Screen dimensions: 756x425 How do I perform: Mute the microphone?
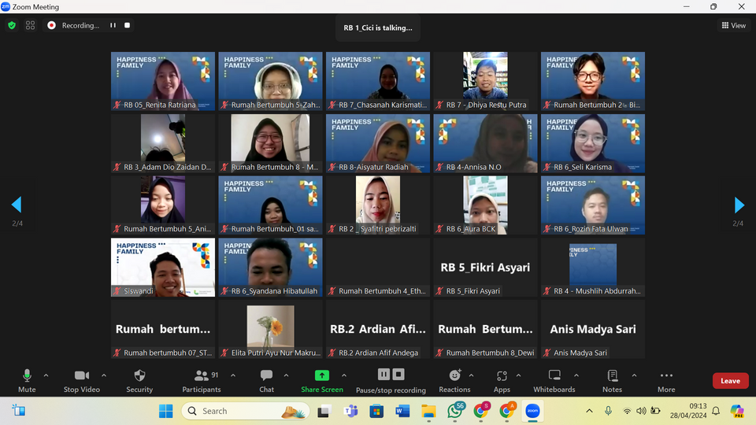(x=27, y=376)
